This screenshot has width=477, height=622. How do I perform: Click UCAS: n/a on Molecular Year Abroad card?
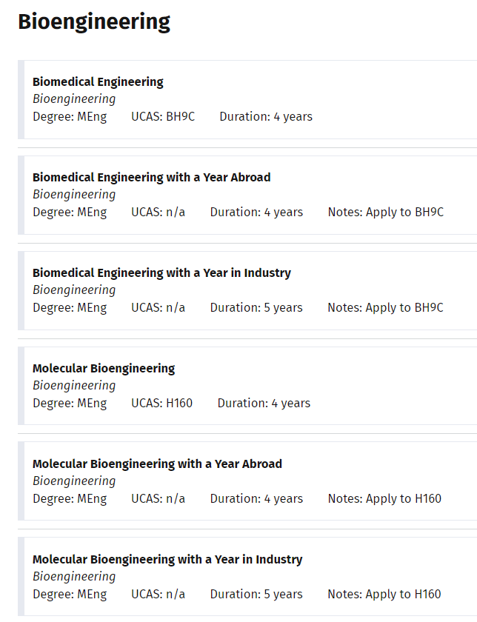pyautogui.click(x=159, y=498)
